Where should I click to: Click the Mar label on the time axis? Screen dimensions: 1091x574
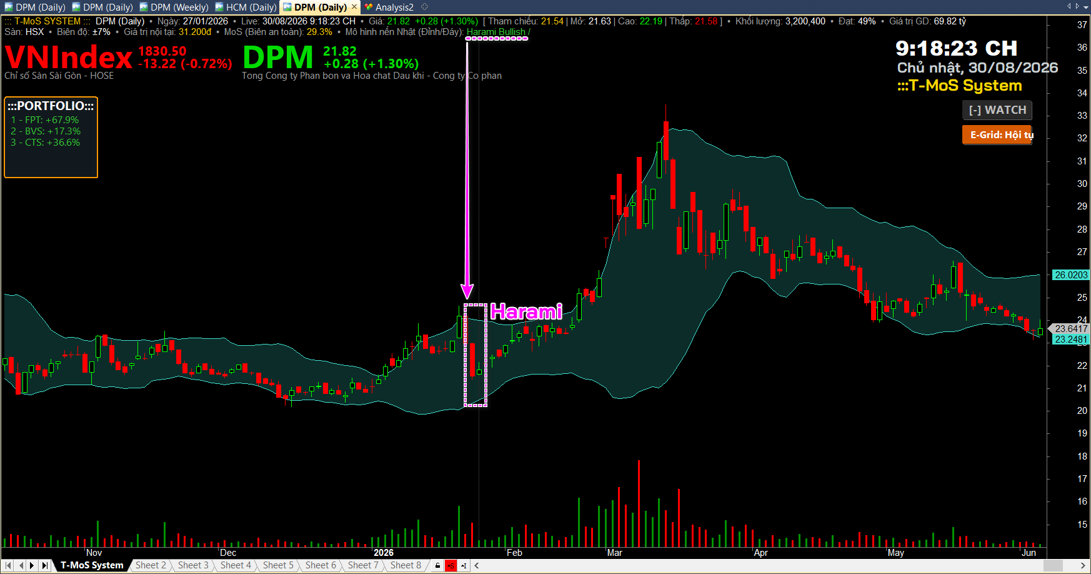click(615, 553)
